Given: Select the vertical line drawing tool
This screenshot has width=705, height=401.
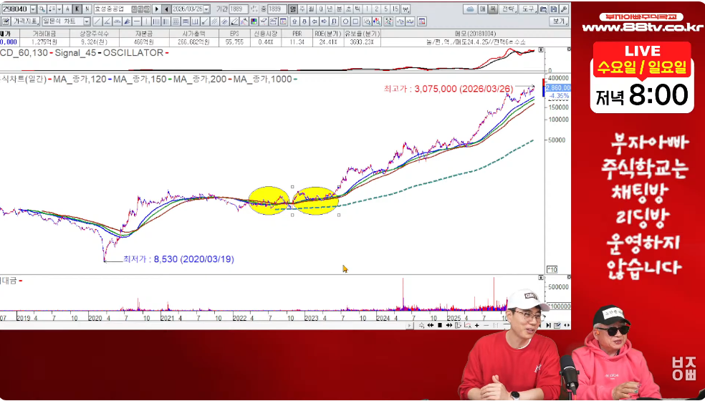Looking at the screenshot, I should click(146, 21).
